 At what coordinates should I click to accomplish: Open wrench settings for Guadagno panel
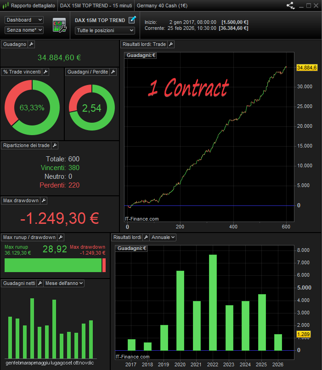pyautogui.click(x=31, y=45)
